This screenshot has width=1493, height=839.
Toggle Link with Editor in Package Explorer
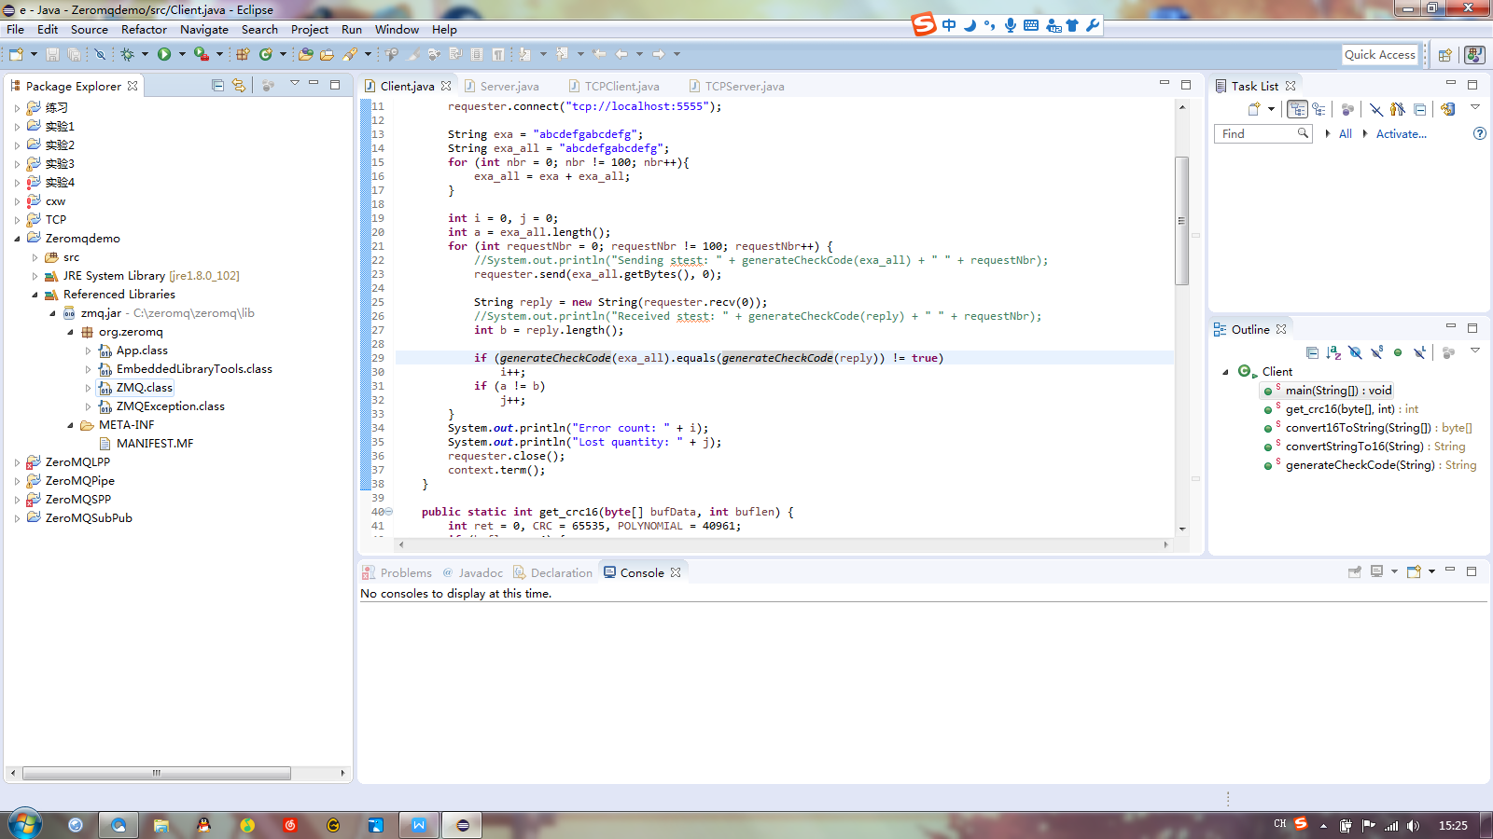click(x=239, y=86)
